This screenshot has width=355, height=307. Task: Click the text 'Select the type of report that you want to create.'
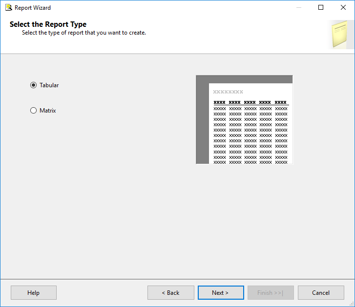(x=84, y=33)
